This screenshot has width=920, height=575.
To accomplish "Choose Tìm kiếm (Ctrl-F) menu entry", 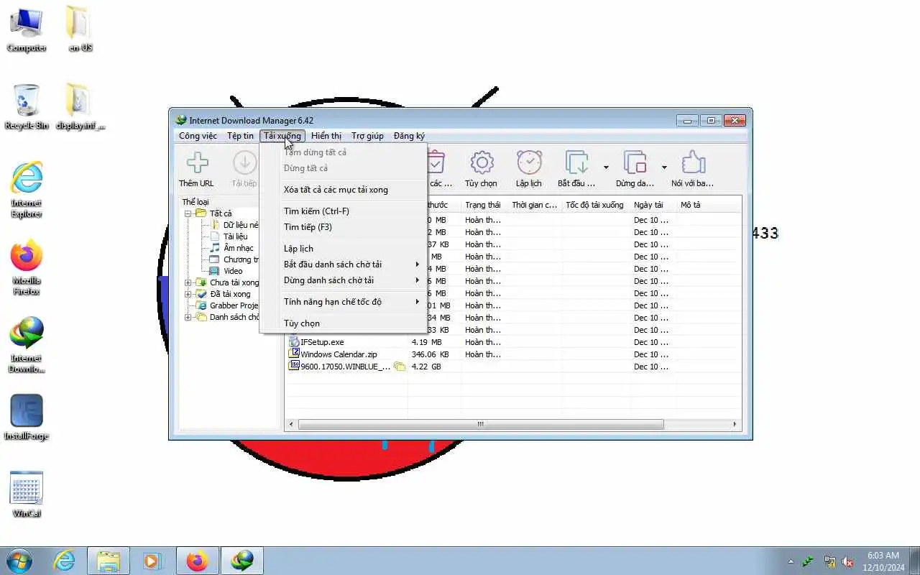I will click(x=344, y=211).
